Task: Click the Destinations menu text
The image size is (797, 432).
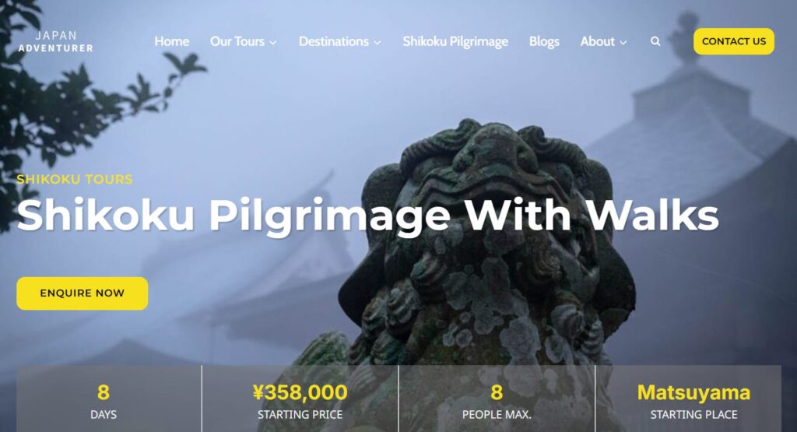Action: 333,41
